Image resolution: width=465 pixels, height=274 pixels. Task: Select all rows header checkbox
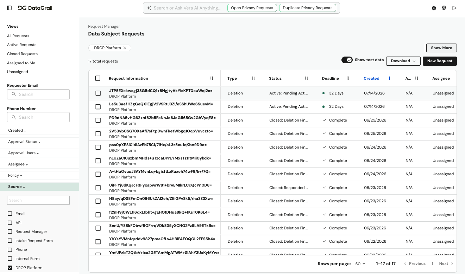tap(98, 78)
